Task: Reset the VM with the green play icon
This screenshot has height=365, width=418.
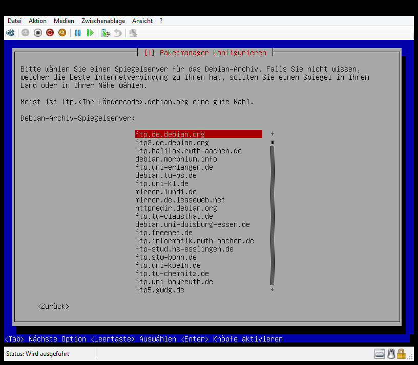Action: point(90,33)
